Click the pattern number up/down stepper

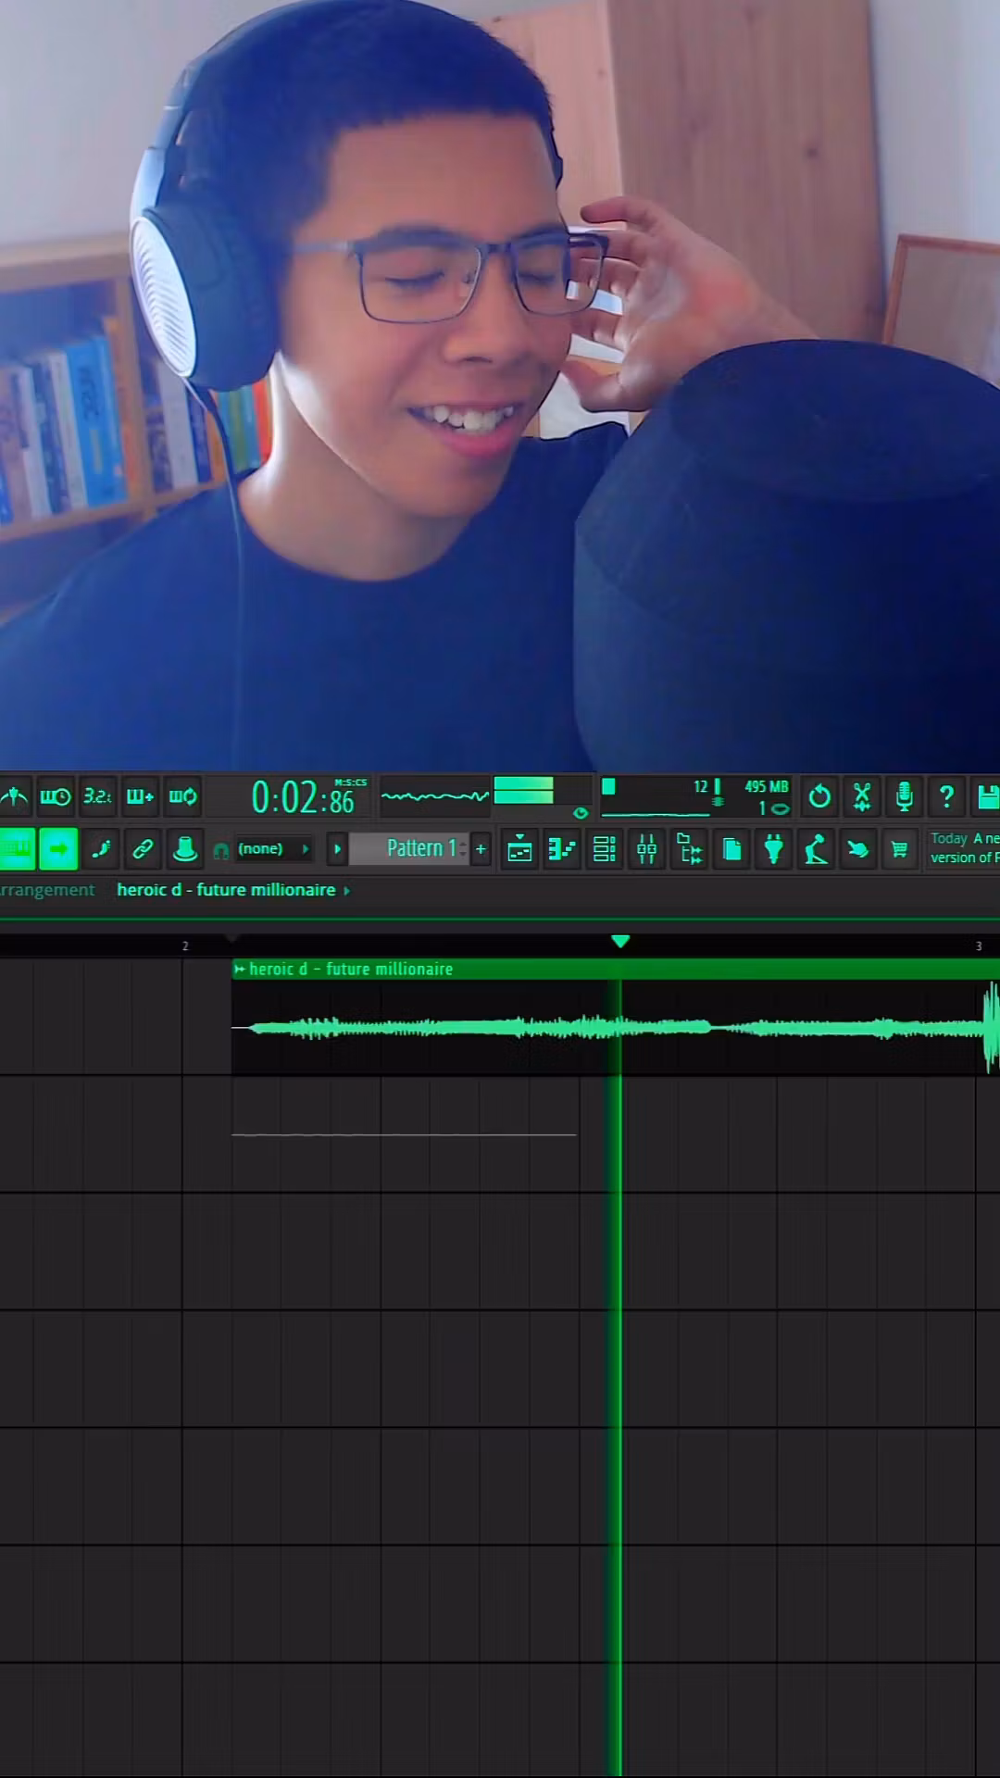pyautogui.click(x=463, y=849)
